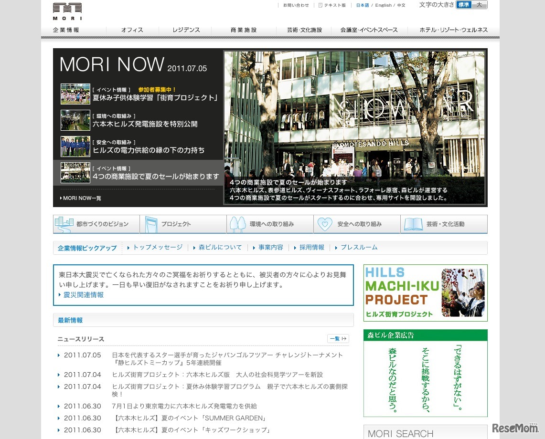Click arrow icon beside 一覧 button
545x439 pixels.
(x=344, y=339)
